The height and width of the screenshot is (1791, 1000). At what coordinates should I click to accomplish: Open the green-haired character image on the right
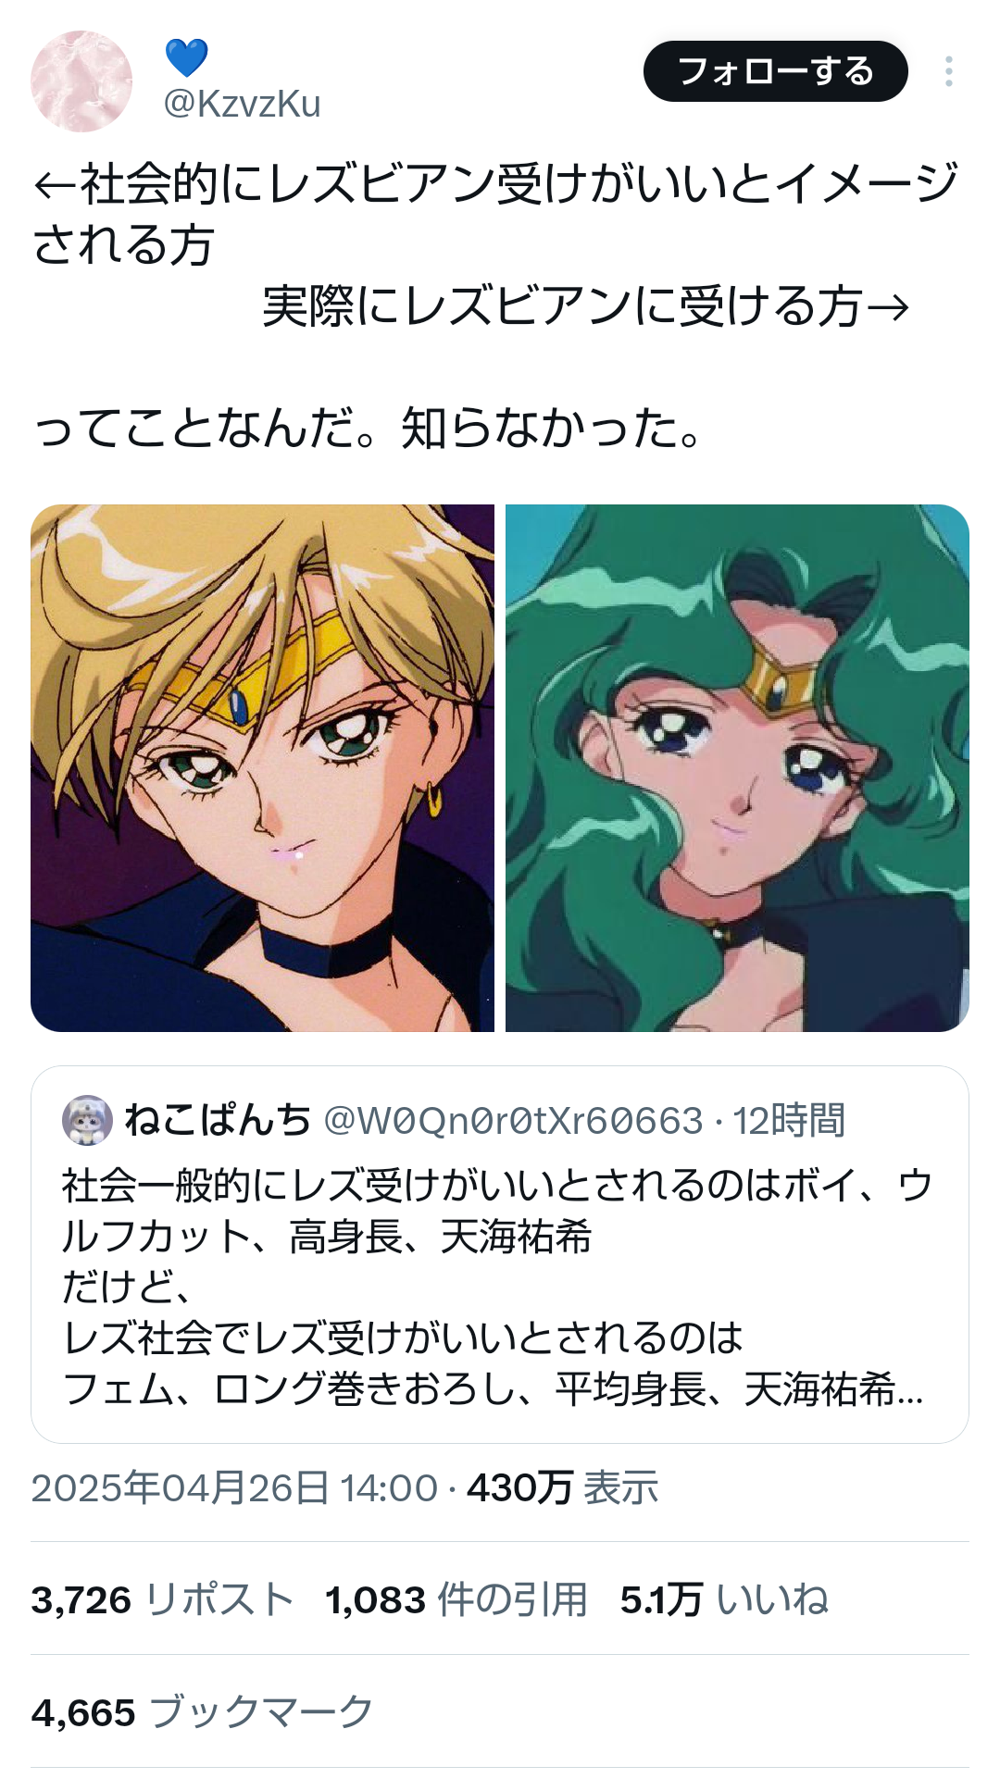point(737,767)
